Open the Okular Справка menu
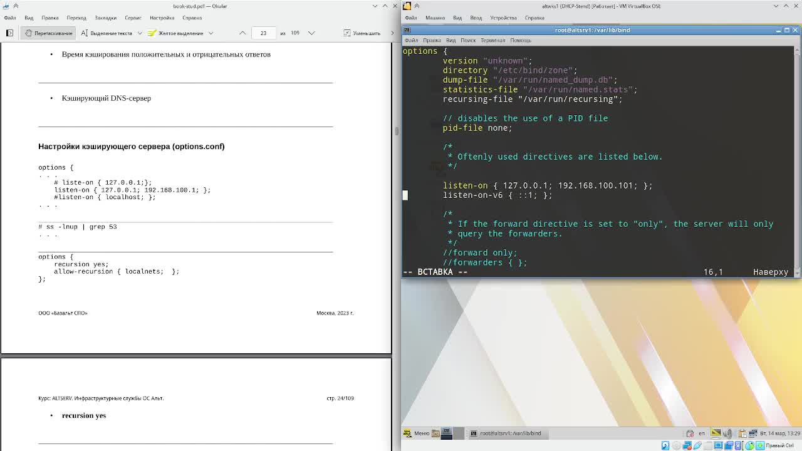This screenshot has width=802, height=451. coord(192,18)
